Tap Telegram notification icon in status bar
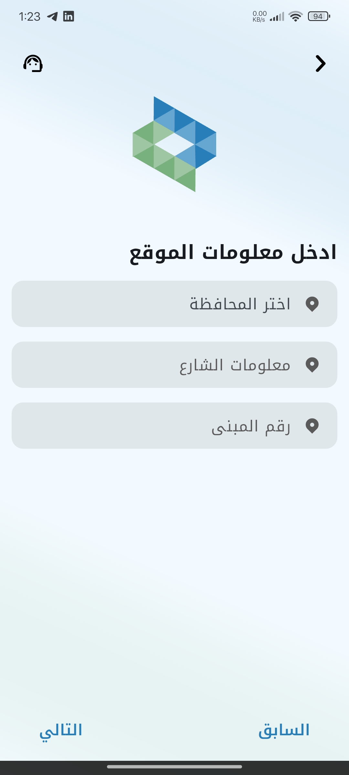Screen dimensions: 349x775 (52, 16)
